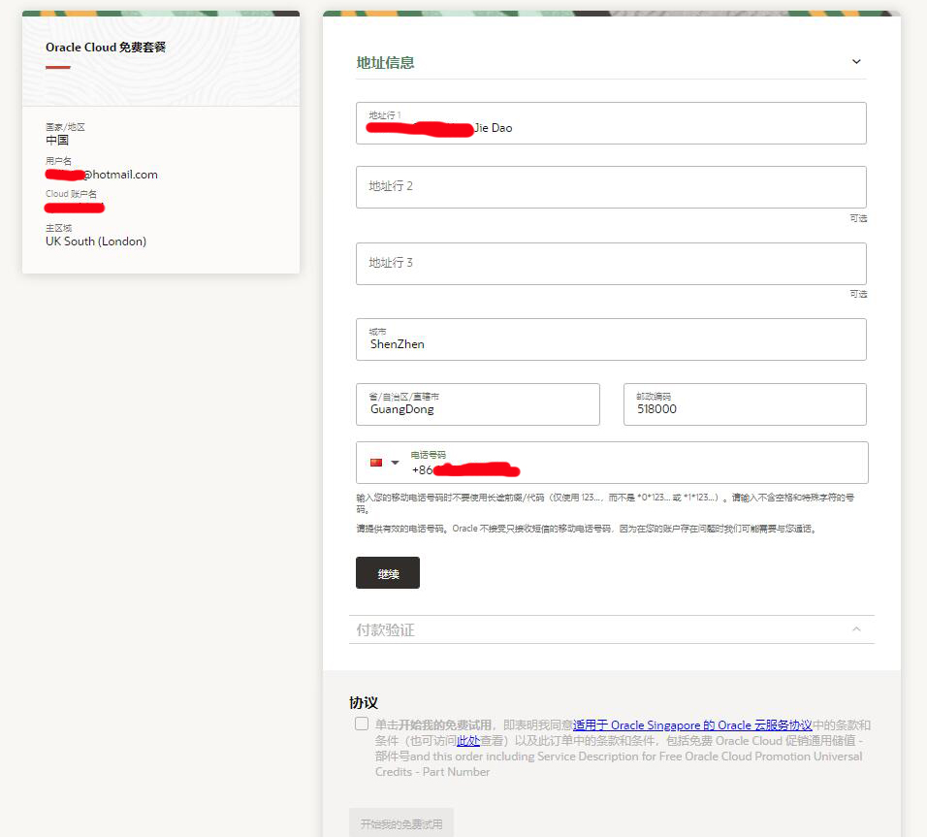Expand the 付款验证 section chevron

click(x=856, y=628)
